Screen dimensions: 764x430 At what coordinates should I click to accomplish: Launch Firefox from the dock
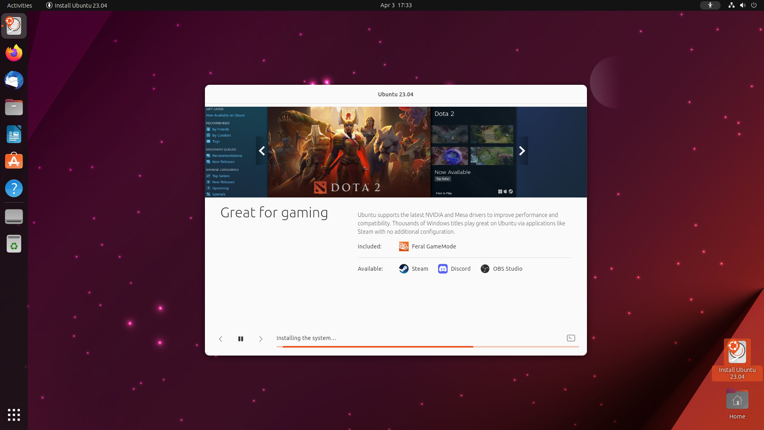14,53
